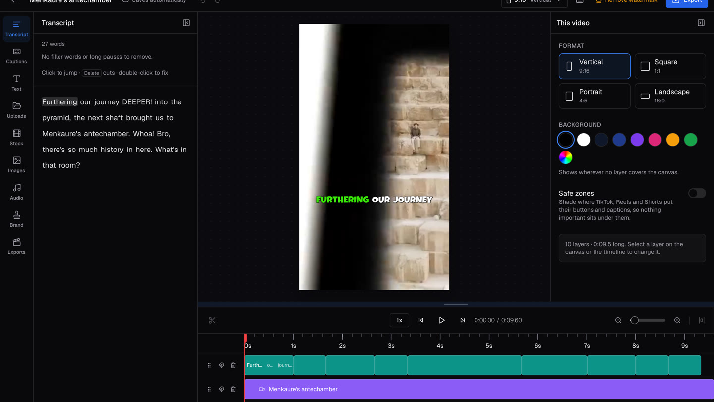Switch to the Transcript tab in the sidebar
The height and width of the screenshot is (402, 714).
pyautogui.click(x=16, y=29)
